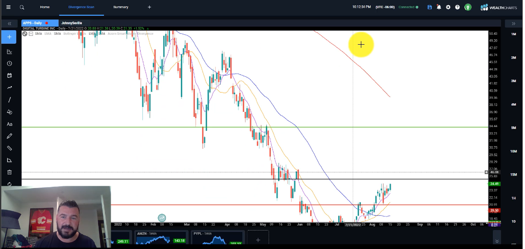The width and height of the screenshot is (525, 249).
Task: Click the 39.50 red price label
Action: (494, 211)
